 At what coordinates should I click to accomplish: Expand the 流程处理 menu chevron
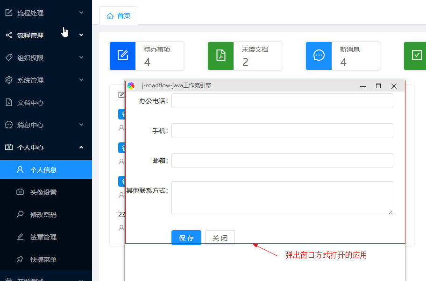[x=81, y=13]
